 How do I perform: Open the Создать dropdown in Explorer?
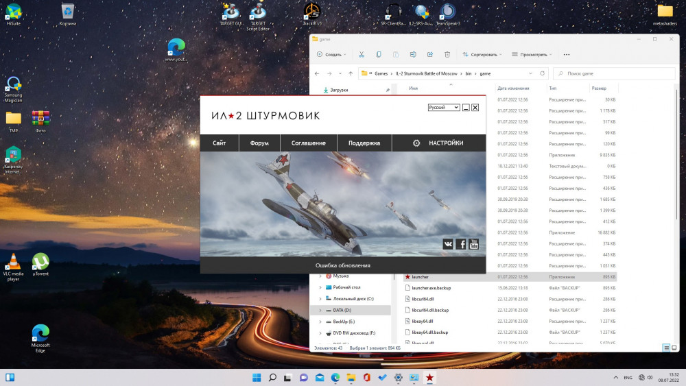331,55
